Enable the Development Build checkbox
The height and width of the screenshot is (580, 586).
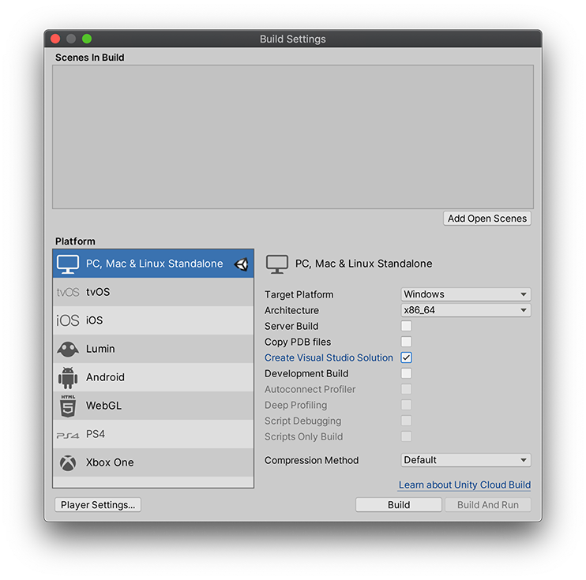pyautogui.click(x=406, y=373)
